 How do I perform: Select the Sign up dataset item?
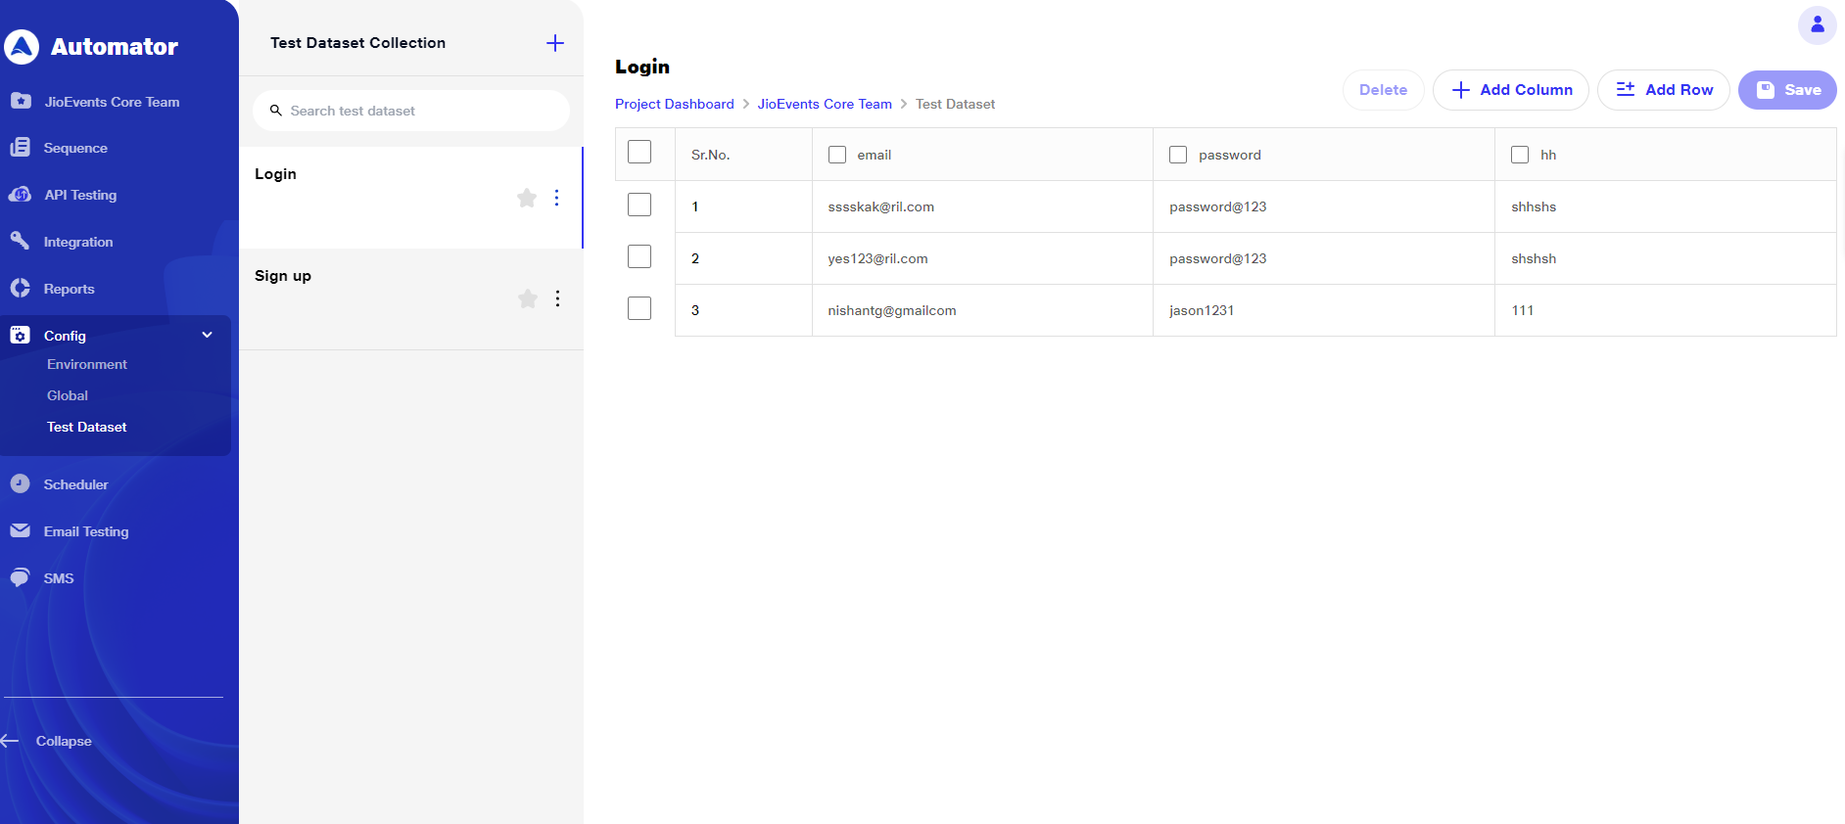(x=410, y=299)
